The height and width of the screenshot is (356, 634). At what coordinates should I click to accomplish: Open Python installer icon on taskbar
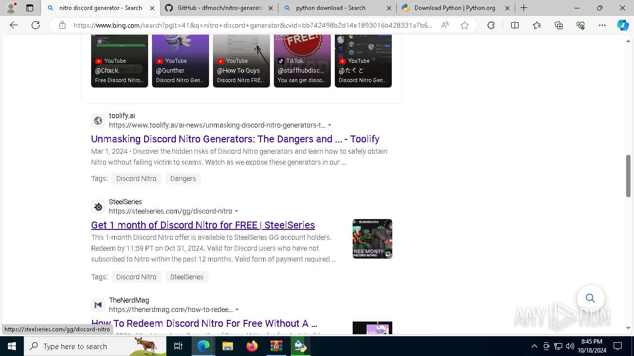click(x=300, y=346)
